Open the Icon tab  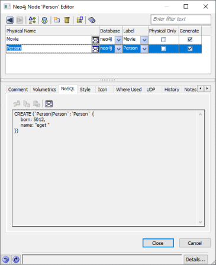(x=103, y=90)
